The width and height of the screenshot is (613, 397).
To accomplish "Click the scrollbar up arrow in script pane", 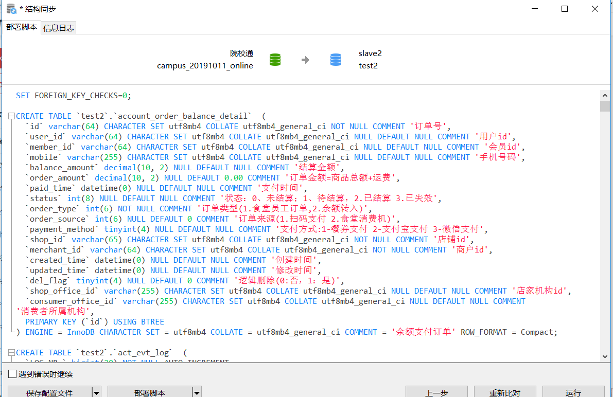I will [x=605, y=95].
